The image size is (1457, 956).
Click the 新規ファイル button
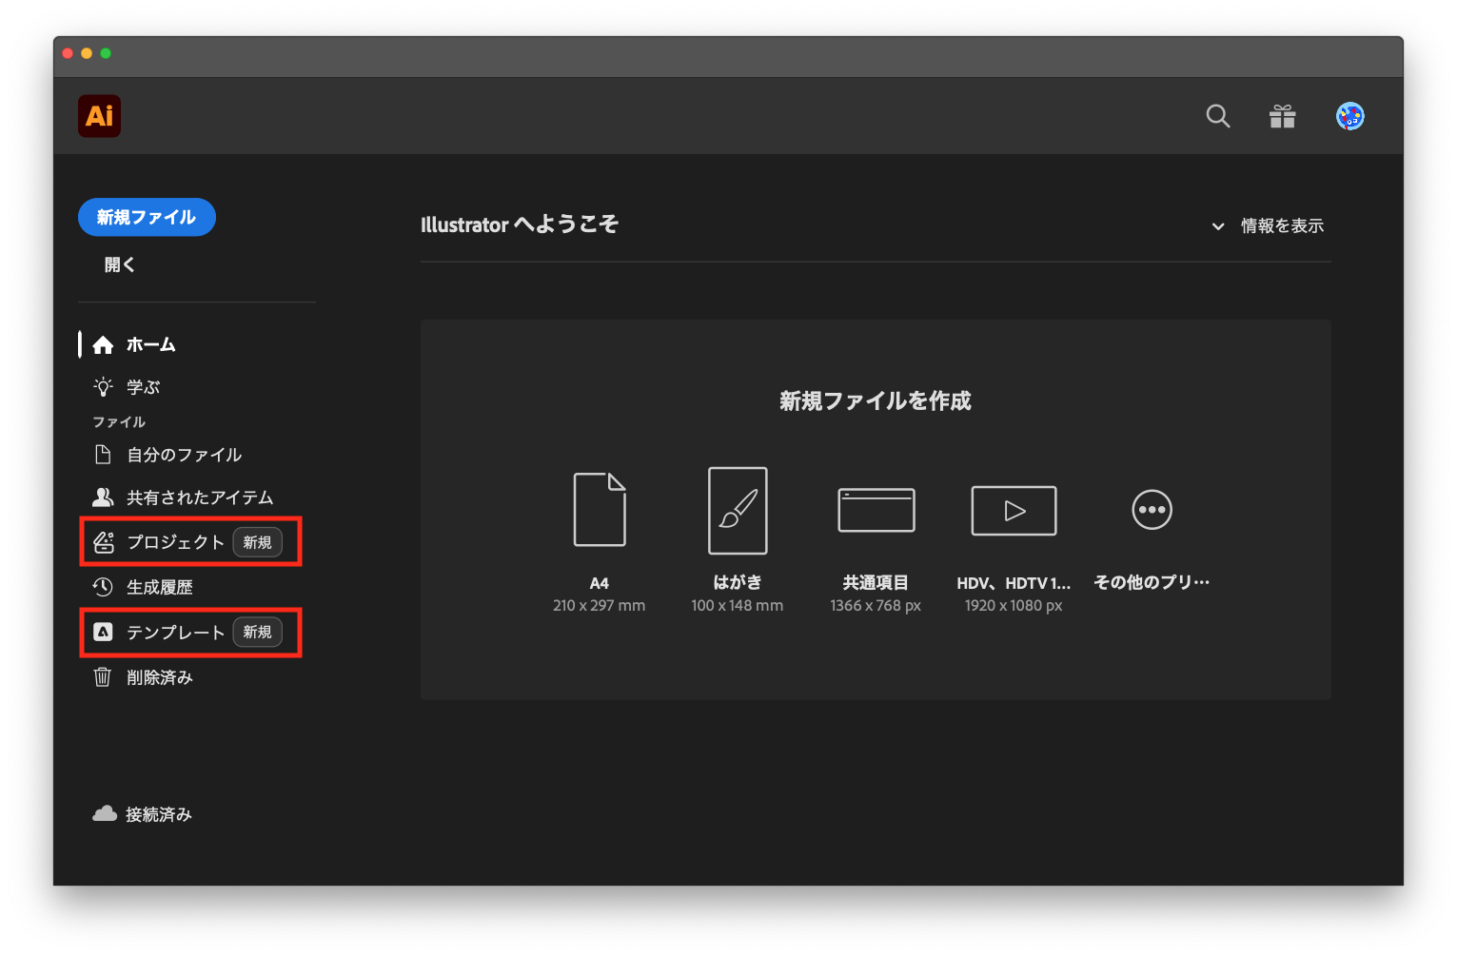pyautogui.click(x=147, y=217)
